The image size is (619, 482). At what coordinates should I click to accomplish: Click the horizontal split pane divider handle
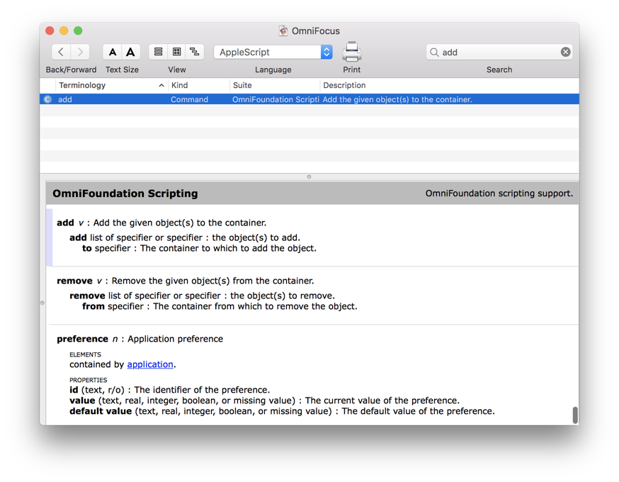point(309,176)
